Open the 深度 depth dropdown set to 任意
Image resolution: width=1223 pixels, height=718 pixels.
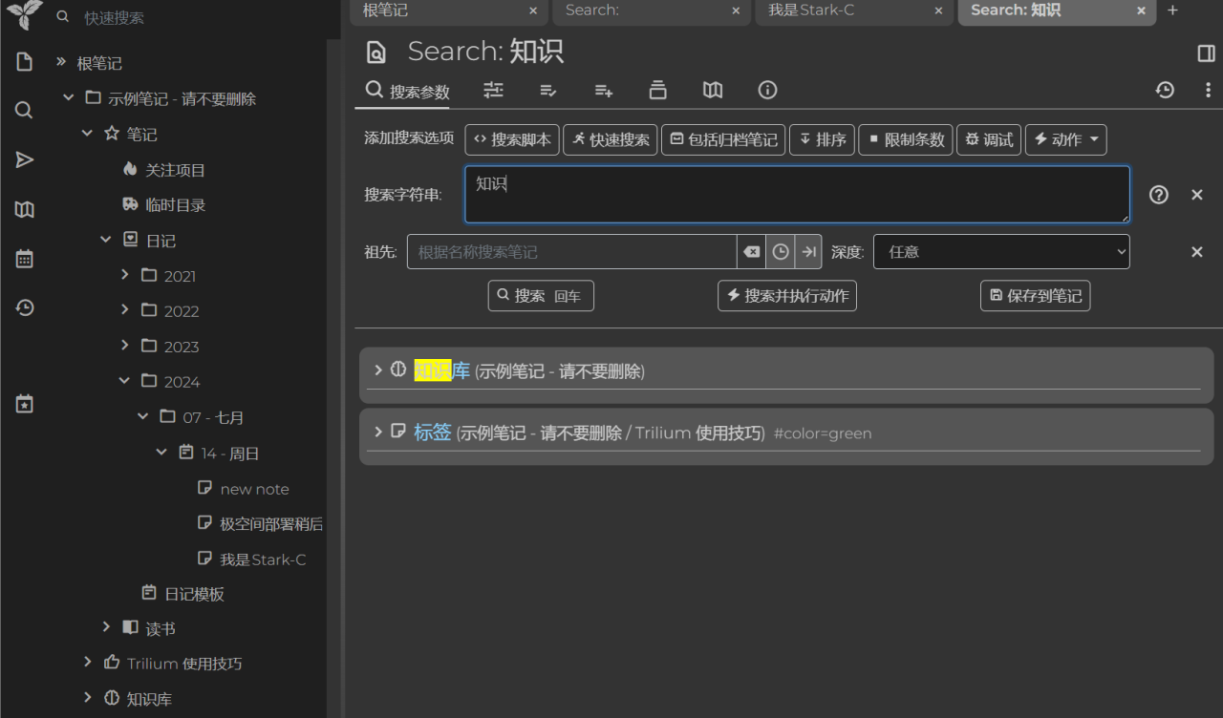coord(1001,251)
